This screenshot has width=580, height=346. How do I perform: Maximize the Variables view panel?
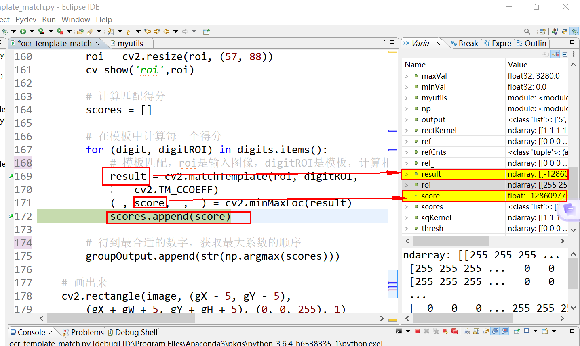(x=572, y=41)
